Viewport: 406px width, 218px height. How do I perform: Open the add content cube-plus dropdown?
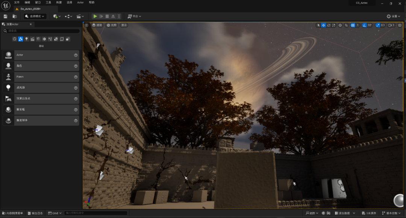57,16
